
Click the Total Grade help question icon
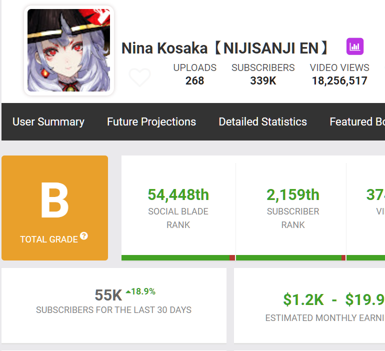click(84, 235)
